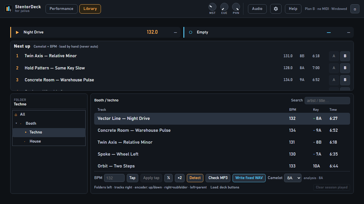Click the StentorDeck logo icon
Viewport: 364px width, 204px height.
pyautogui.click(x=9, y=9)
